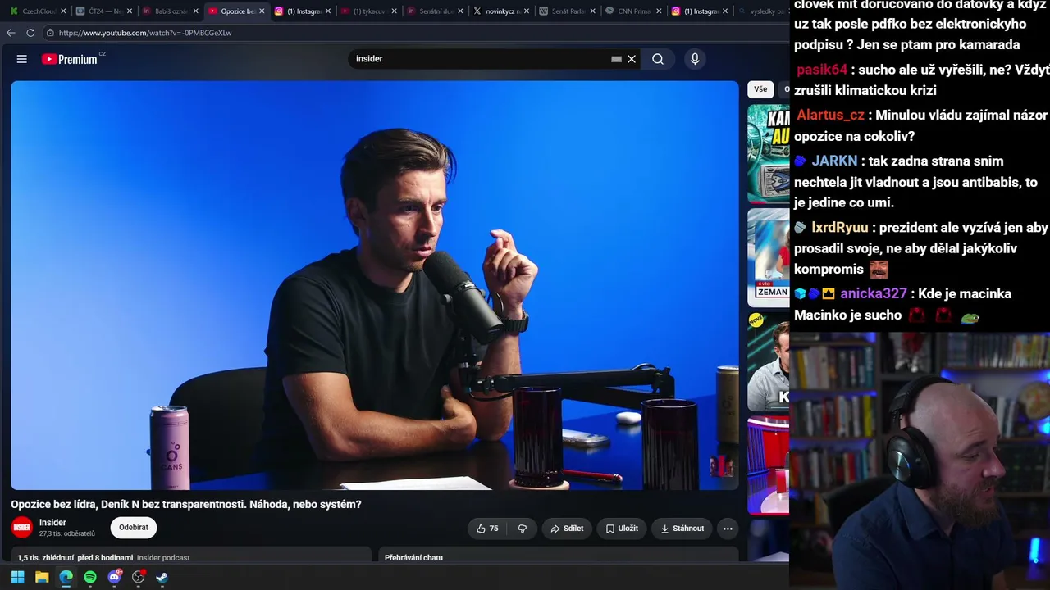Screen dimensions: 1050x590
Task: Switch to the CzechCloud tab
Action: pos(37,11)
